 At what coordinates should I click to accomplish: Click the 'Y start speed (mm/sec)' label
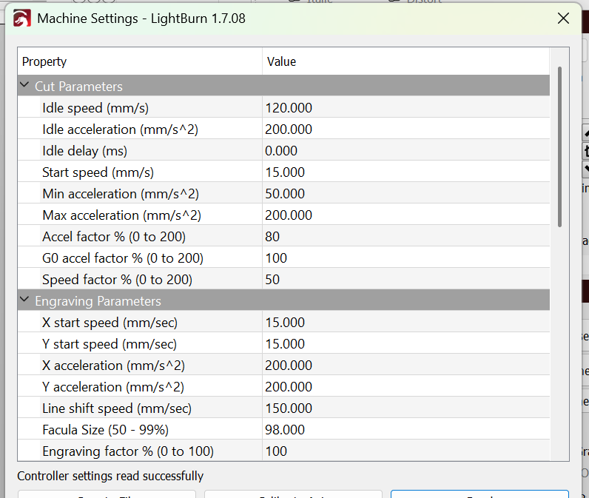110,343
